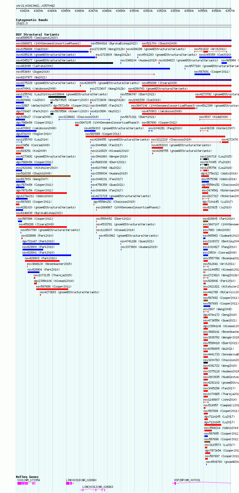This screenshot has height=493, width=239.
Task: Open nsv3373800 (Audano2019) variant label
Action: click(139, 247)
